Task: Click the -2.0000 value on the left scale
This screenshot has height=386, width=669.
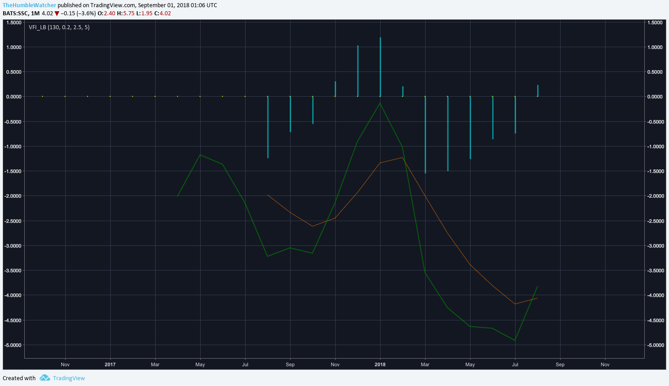Action: point(13,196)
